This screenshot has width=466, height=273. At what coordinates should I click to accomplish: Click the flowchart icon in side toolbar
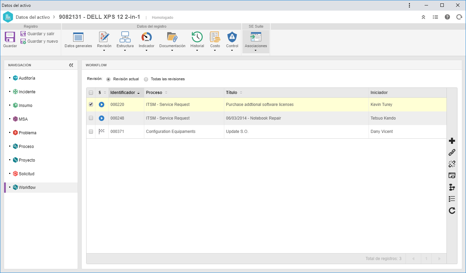pyautogui.click(x=452, y=187)
